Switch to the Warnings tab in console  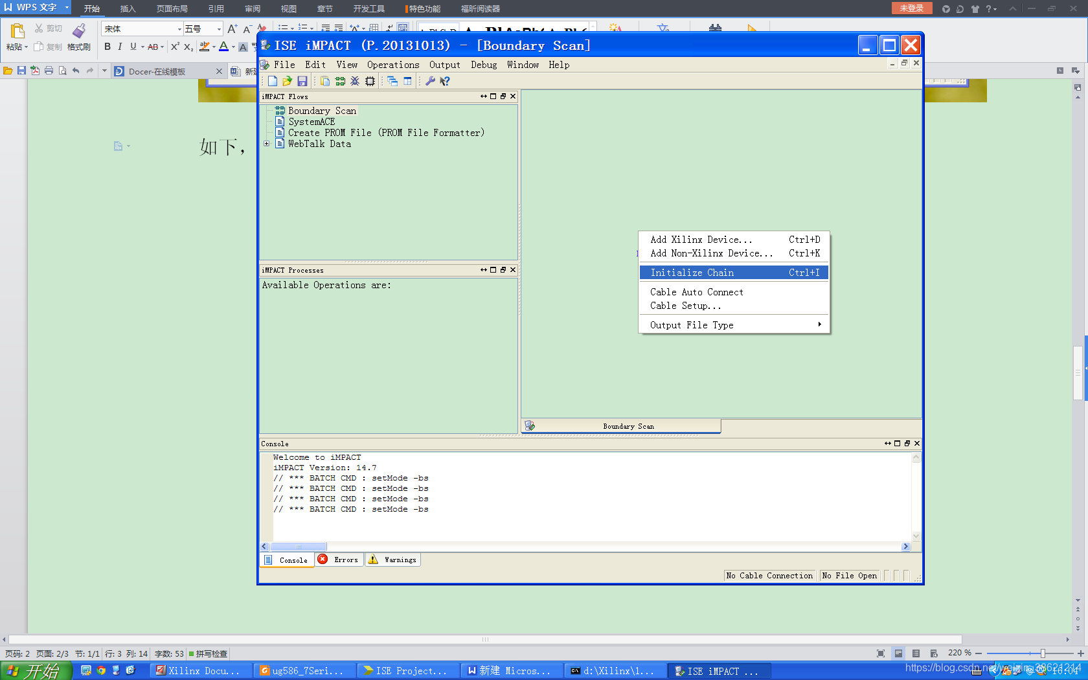pos(393,560)
